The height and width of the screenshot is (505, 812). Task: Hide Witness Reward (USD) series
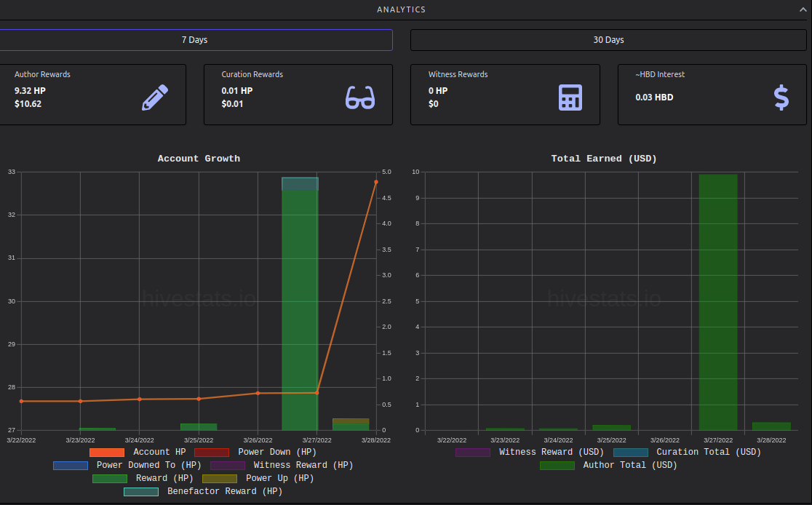[529, 452]
